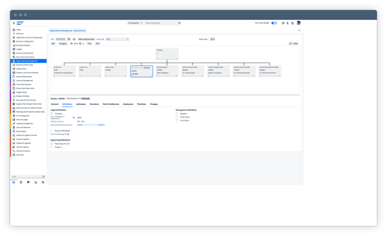Click the Go button
This screenshot has width=387, height=236.
click(74, 39)
